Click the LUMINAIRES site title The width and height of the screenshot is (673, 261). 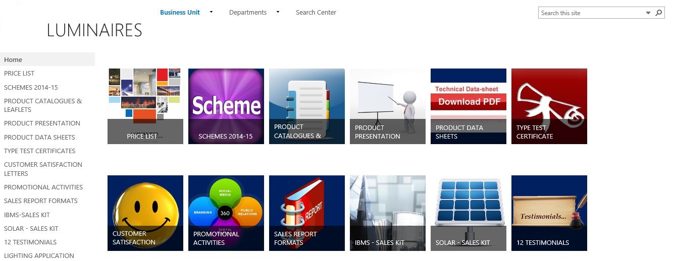coord(94,31)
